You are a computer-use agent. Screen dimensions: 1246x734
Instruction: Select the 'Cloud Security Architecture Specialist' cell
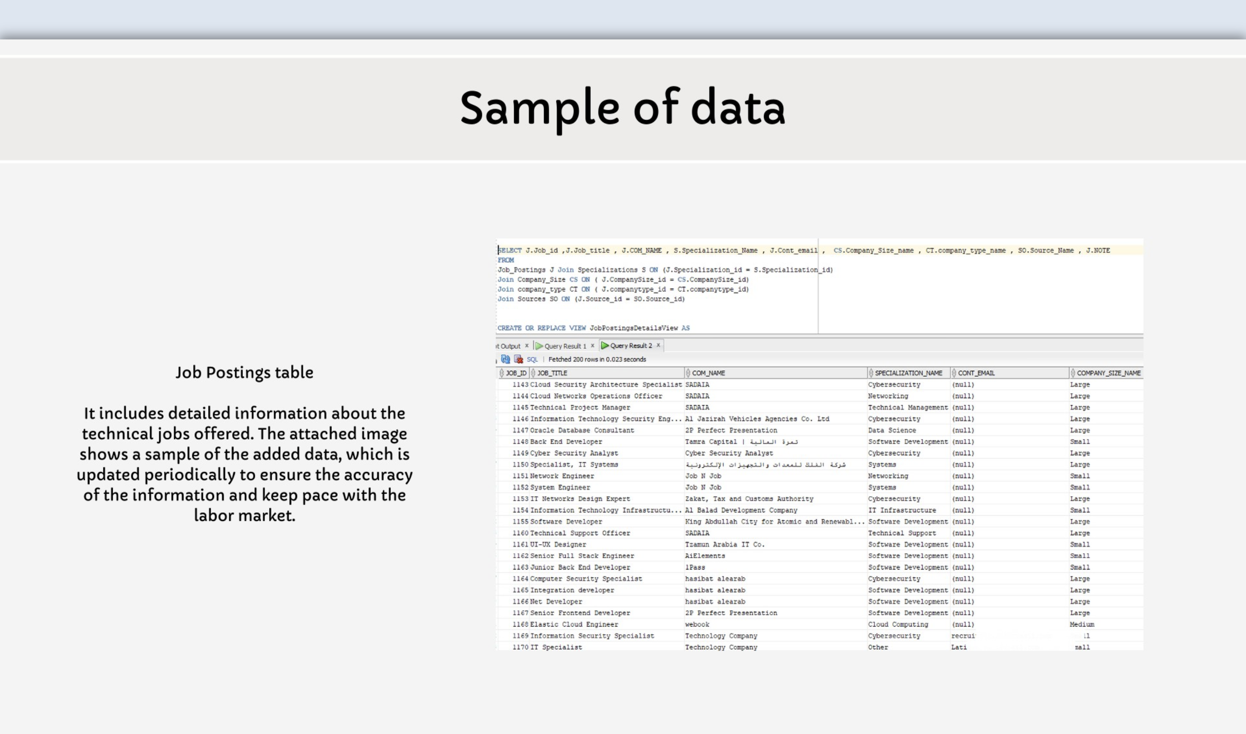[606, 384]
